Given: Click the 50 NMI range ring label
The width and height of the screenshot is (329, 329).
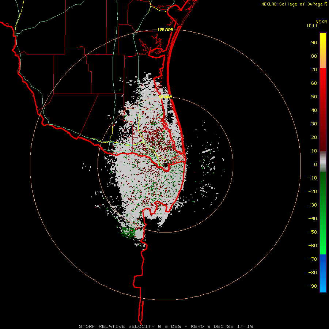Looking at the screenshot, I should point(165,97).
